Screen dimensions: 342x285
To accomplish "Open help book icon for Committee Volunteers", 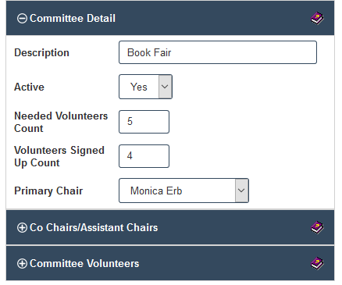I will click(317, 263).
